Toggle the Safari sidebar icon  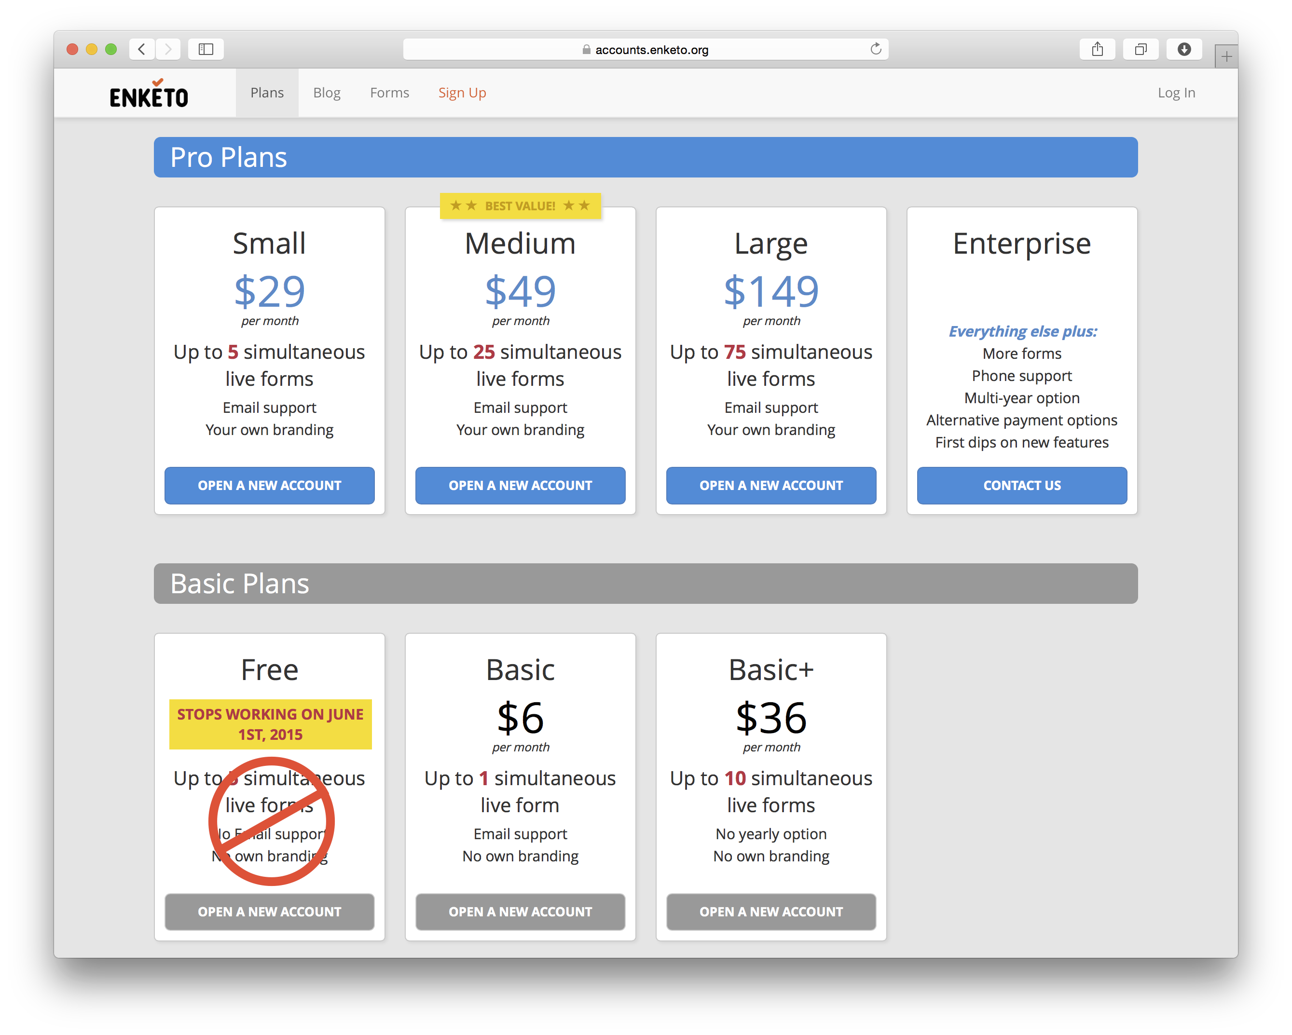coord(206,49)
